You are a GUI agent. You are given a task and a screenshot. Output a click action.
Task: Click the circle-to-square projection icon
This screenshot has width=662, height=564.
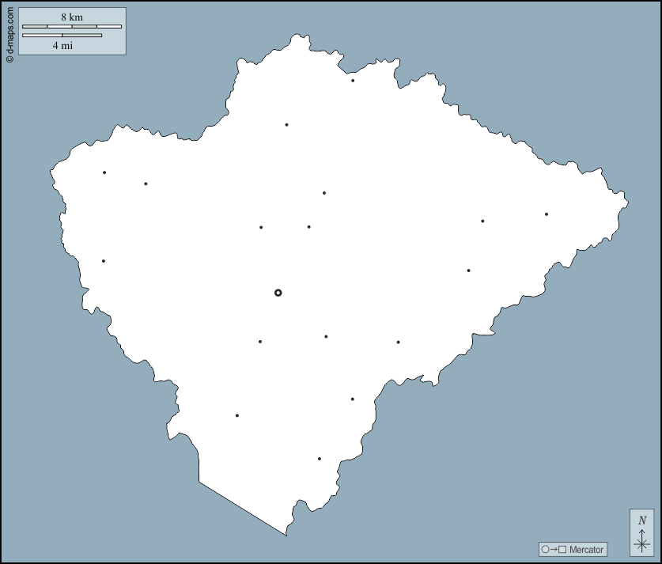click(x=554, y=550)
